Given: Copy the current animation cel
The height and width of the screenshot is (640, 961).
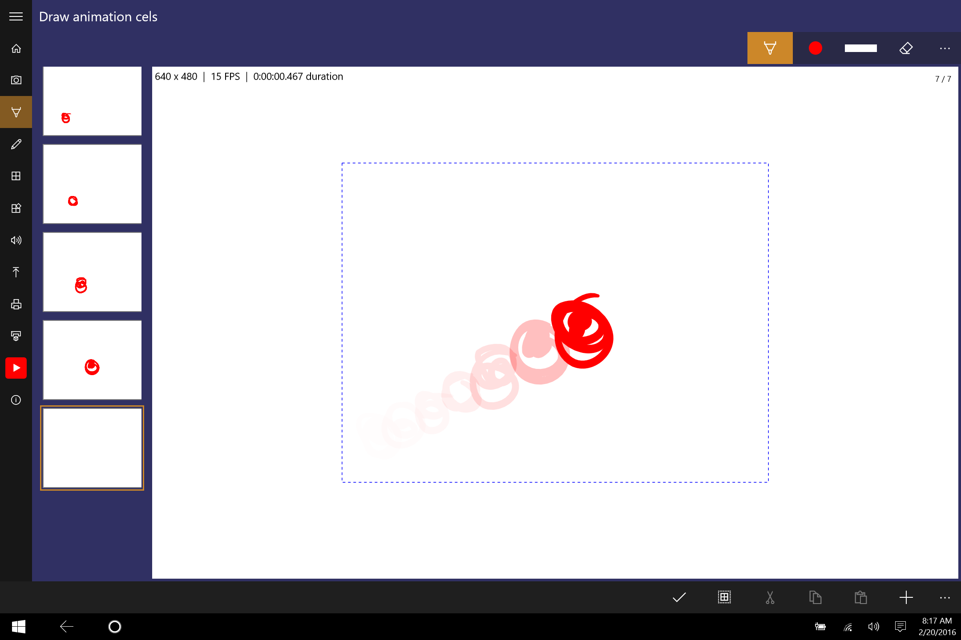Looking at the screenshot, I should pos(815,597).
